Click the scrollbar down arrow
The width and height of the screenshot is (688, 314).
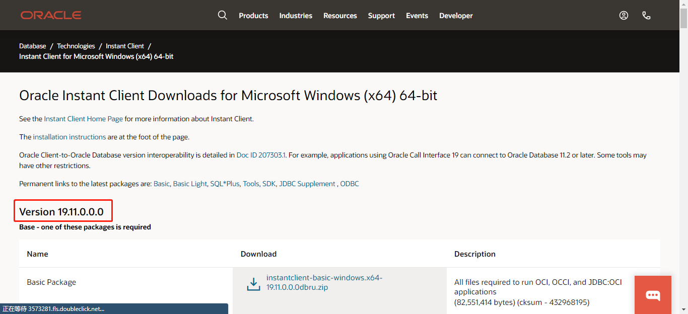[683, 309]
